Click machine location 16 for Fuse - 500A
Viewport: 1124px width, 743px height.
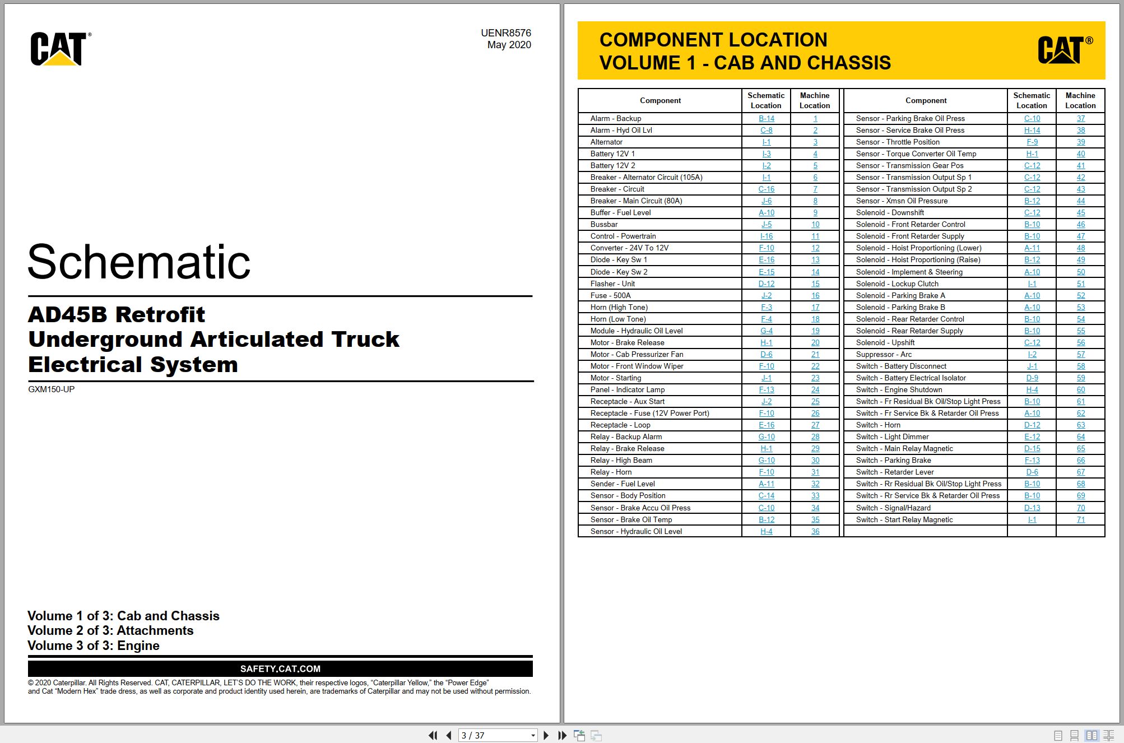[815, 295]
